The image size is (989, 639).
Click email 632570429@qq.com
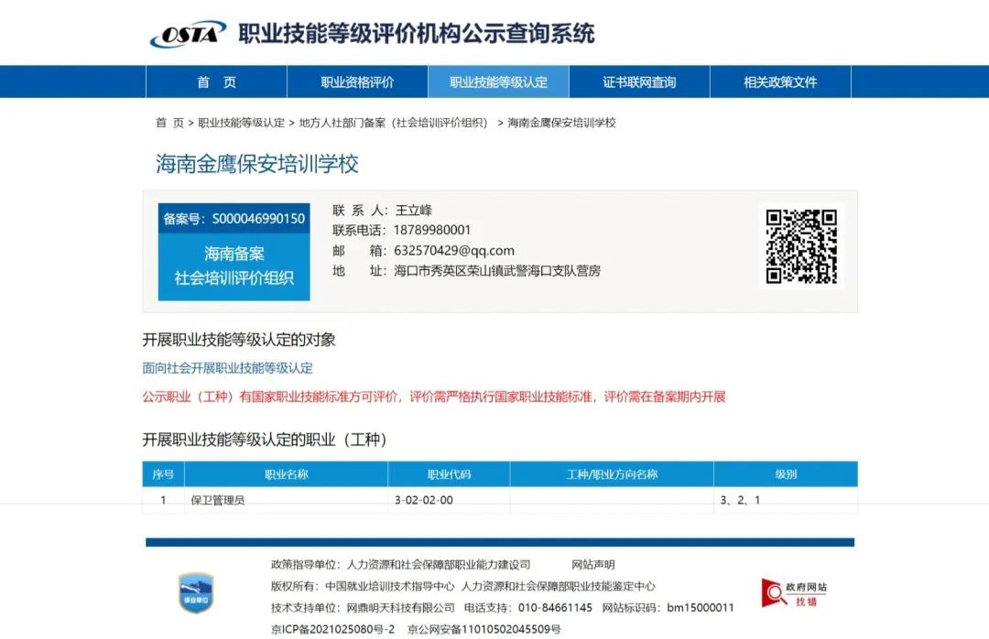click(x=454, y=251)
